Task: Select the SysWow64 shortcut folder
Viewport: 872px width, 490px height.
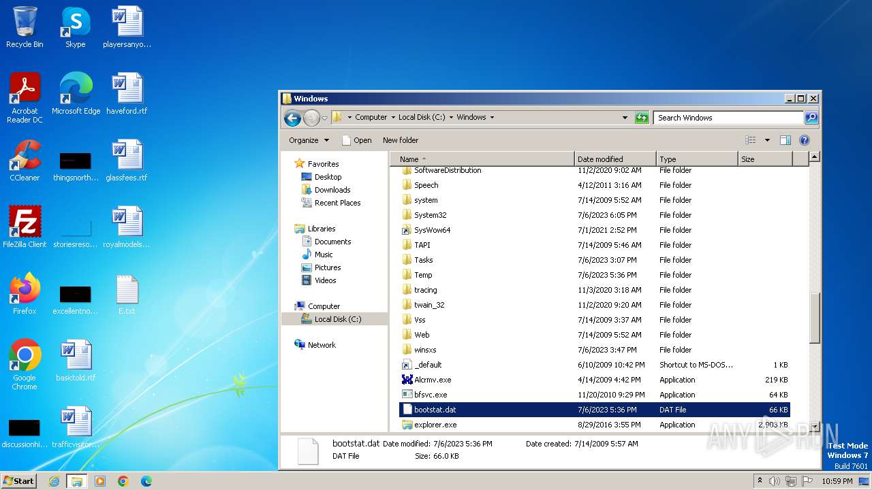Action: tap(594, 230)
